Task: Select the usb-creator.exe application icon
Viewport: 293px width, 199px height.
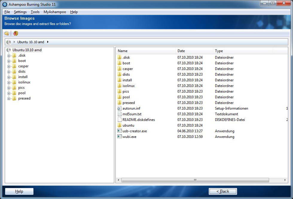Action: [120, 131]
